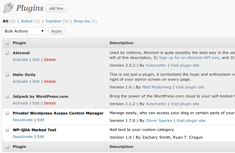
Task: Activate the Jetpack plugin
Action: (20, 103)
